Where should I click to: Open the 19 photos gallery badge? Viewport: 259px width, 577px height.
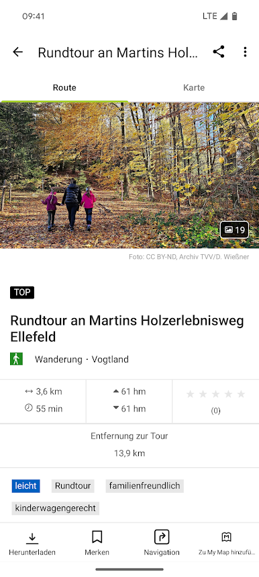pos(234,230)
